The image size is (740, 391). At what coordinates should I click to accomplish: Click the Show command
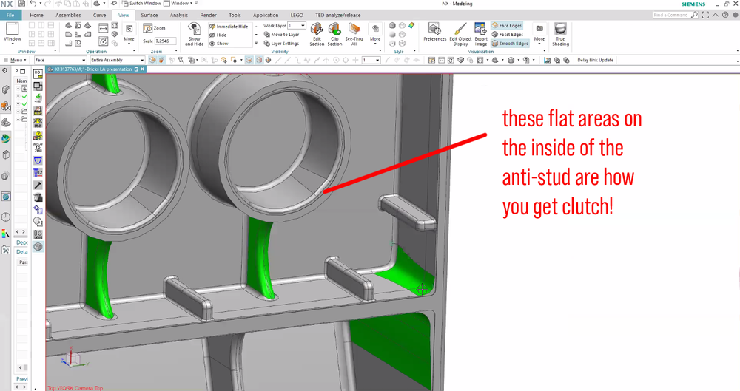pos(218,44)
